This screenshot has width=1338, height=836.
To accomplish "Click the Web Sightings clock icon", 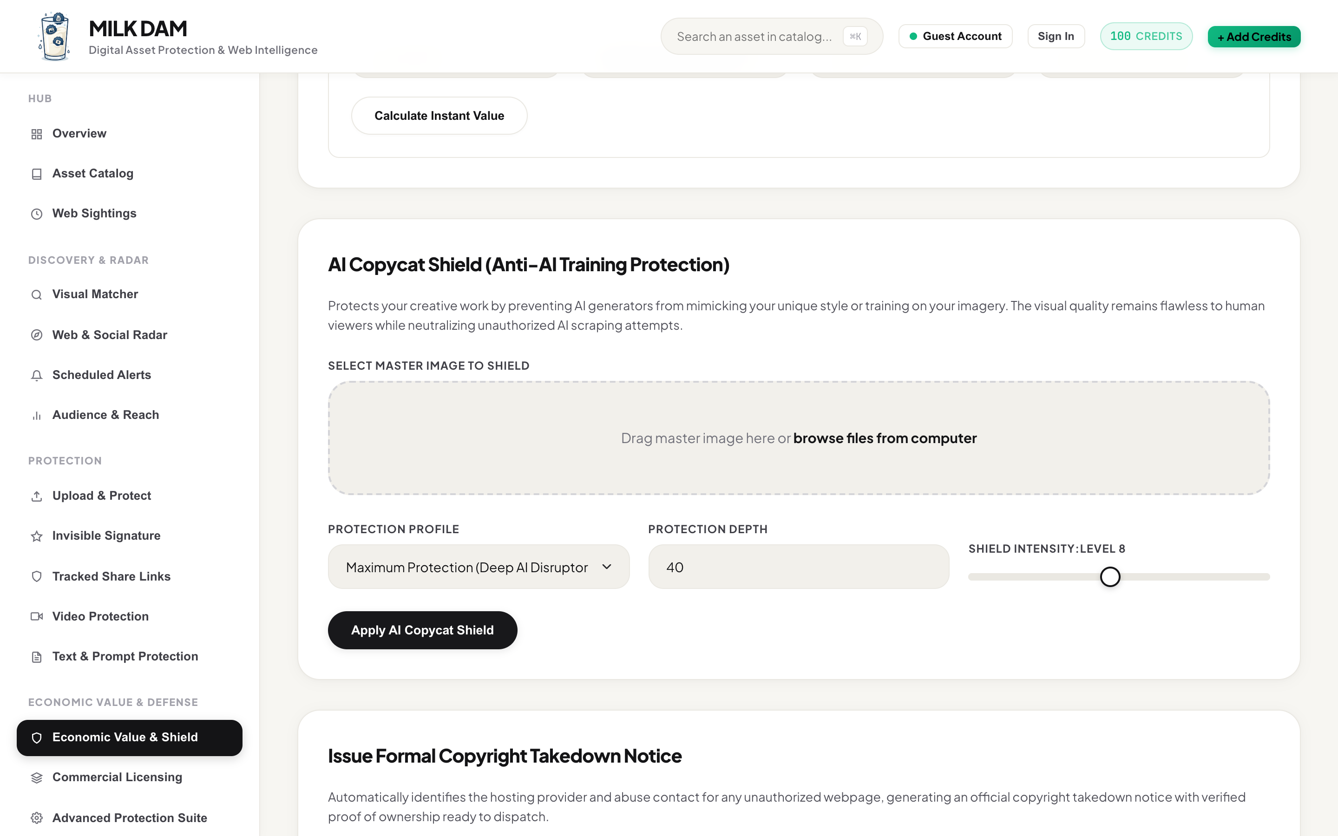I will pyautogui.click(x=37, y=214).
